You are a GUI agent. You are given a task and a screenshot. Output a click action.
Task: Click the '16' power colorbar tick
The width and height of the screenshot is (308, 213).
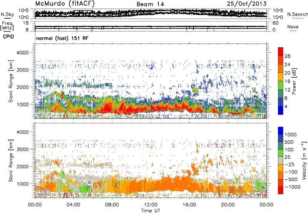287,82
